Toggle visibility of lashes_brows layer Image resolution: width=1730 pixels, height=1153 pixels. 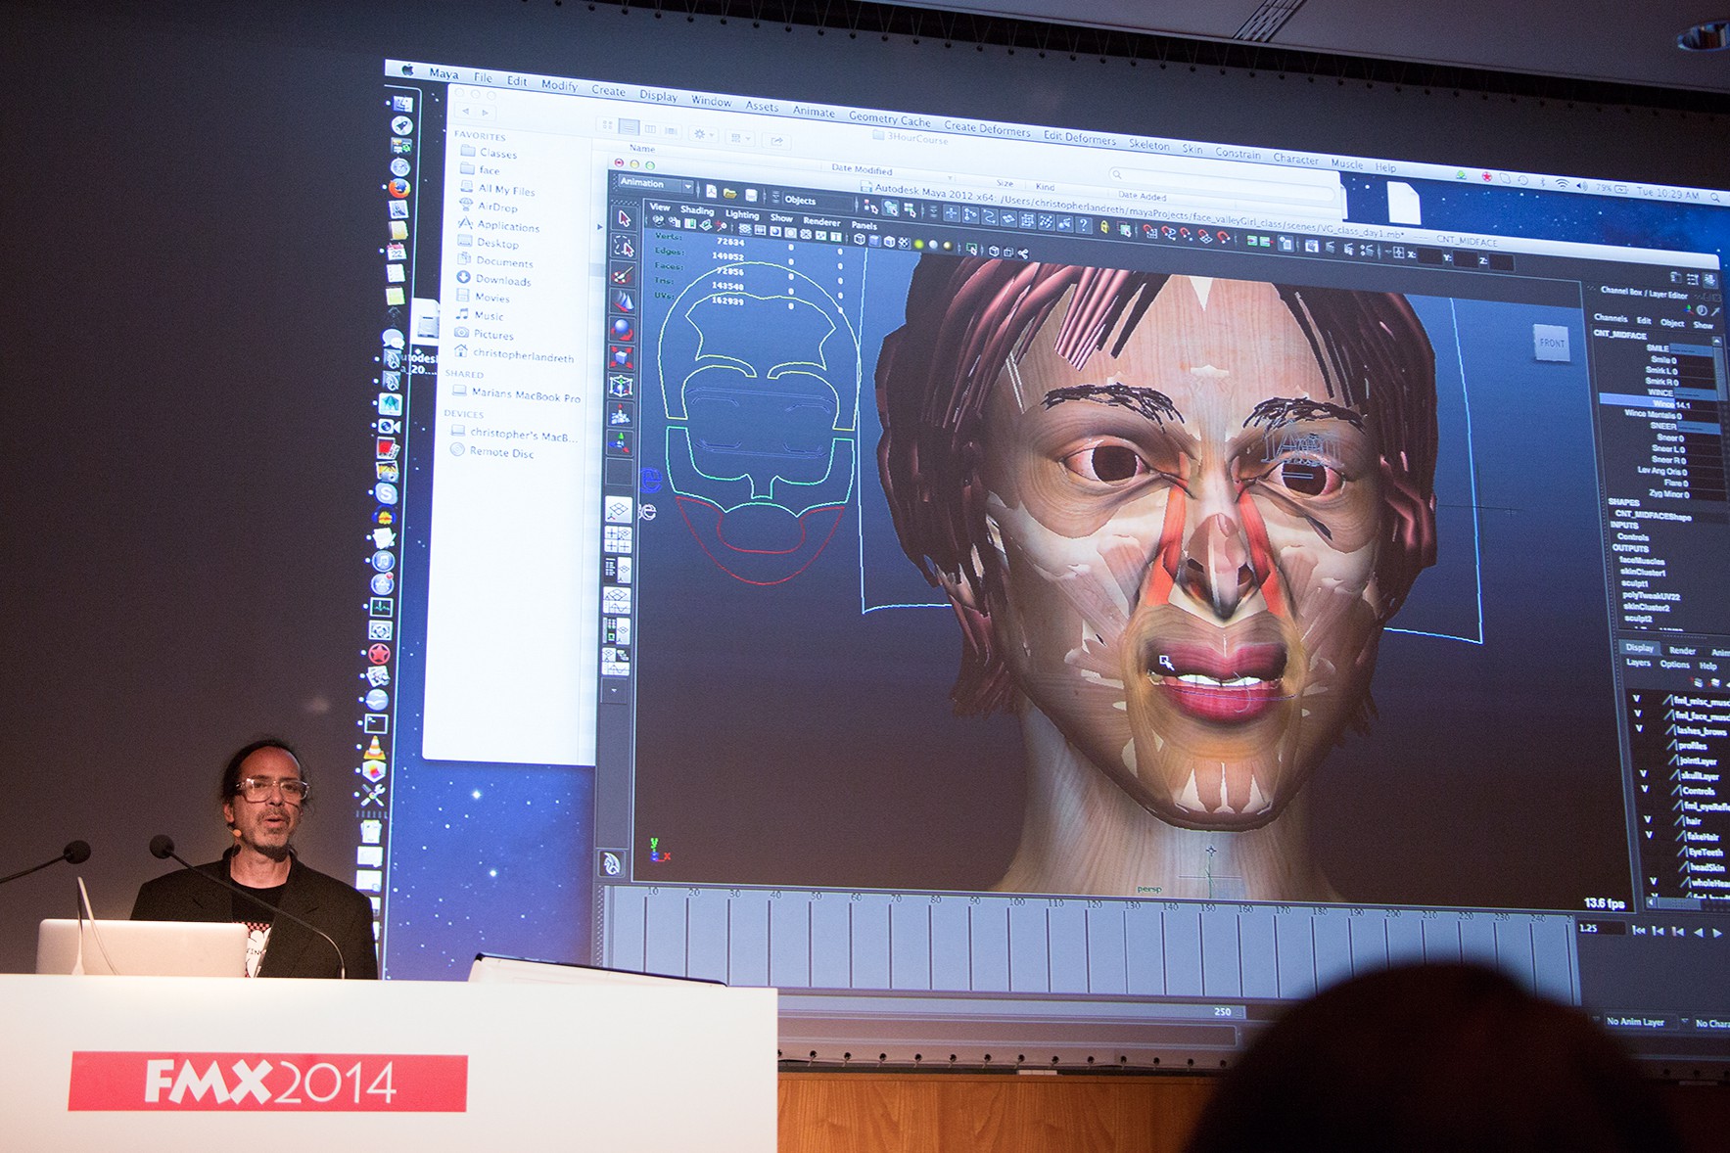pos(1640,728)
